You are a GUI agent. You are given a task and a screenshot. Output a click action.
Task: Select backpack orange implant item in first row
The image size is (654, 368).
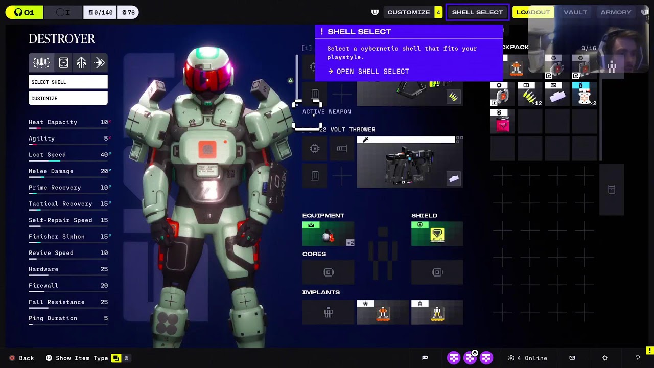coord(516,67)
